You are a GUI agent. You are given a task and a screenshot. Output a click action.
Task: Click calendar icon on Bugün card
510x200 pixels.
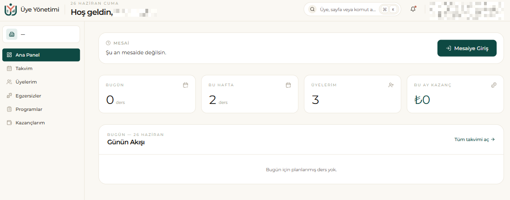point(185,85)
